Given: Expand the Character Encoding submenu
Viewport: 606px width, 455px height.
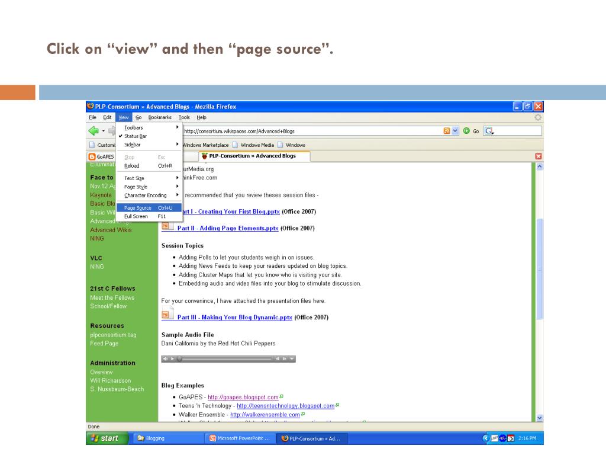Looking at the screenshot, I should (x=149, y=196).
